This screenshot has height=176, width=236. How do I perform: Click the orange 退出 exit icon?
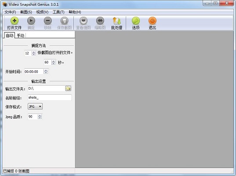pyautogui.click(x=152, y=21)
